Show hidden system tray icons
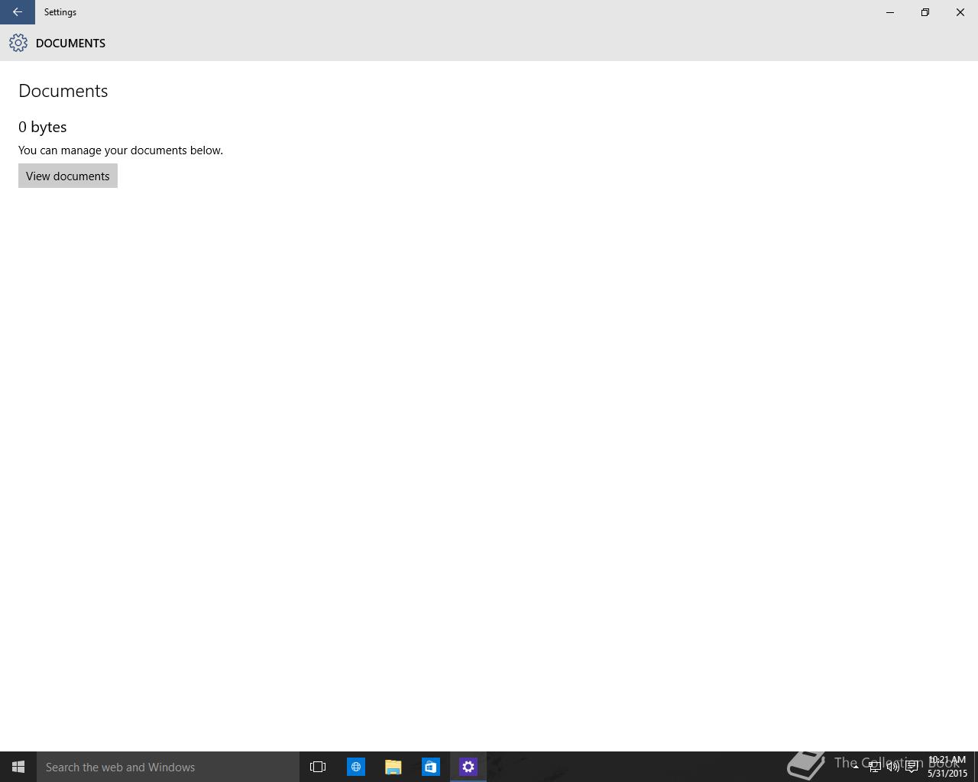This screenshot has height=782, width=978. 856,767
